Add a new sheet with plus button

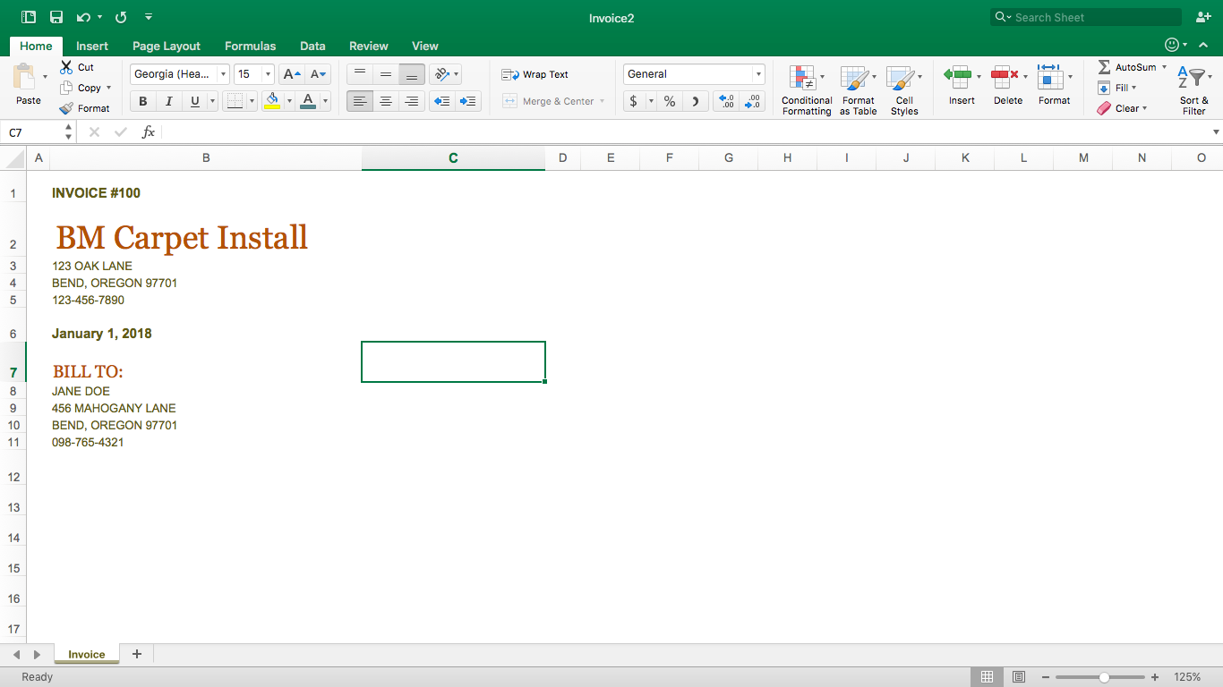137,654
